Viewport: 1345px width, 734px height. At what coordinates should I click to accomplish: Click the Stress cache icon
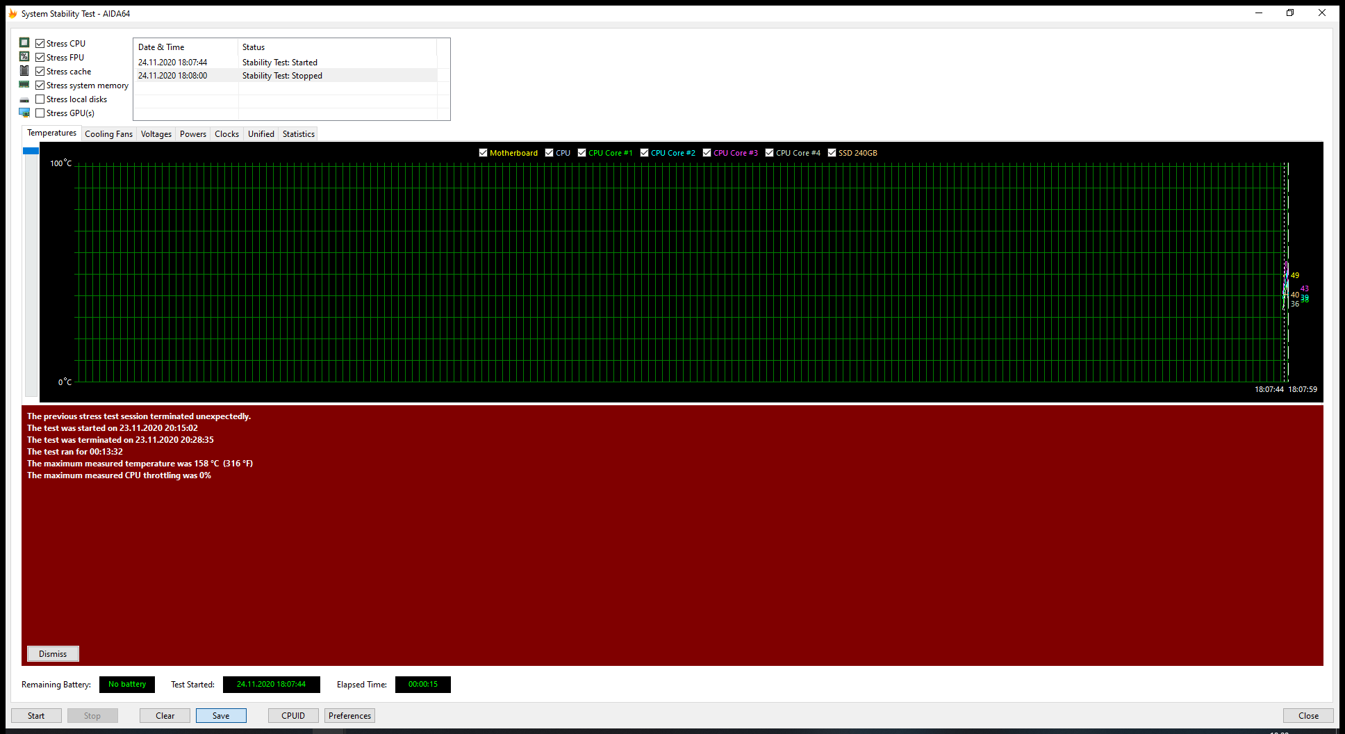(24, 71)
